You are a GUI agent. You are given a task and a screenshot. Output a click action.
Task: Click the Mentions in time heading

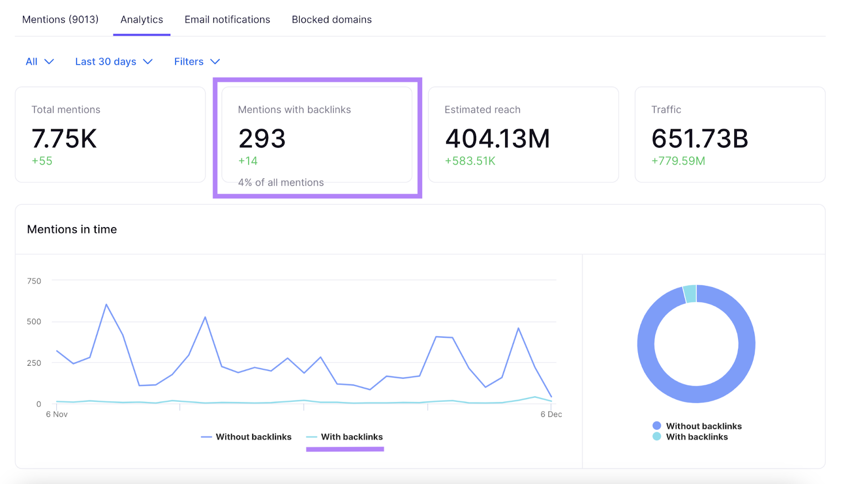tap(72, 229)
